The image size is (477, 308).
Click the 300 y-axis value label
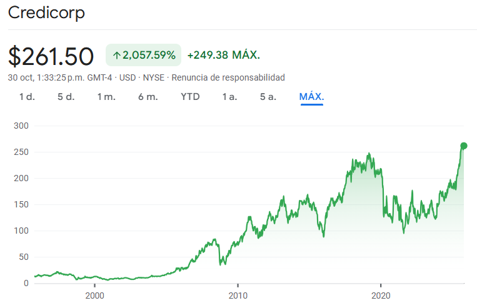tap(21, 126)
